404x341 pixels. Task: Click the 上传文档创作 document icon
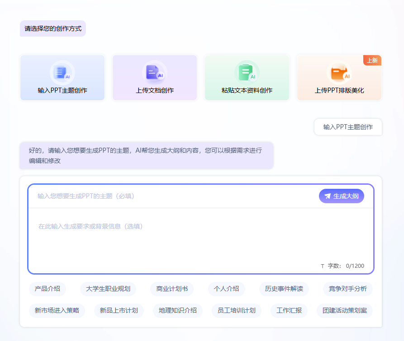tap(155, 73)
